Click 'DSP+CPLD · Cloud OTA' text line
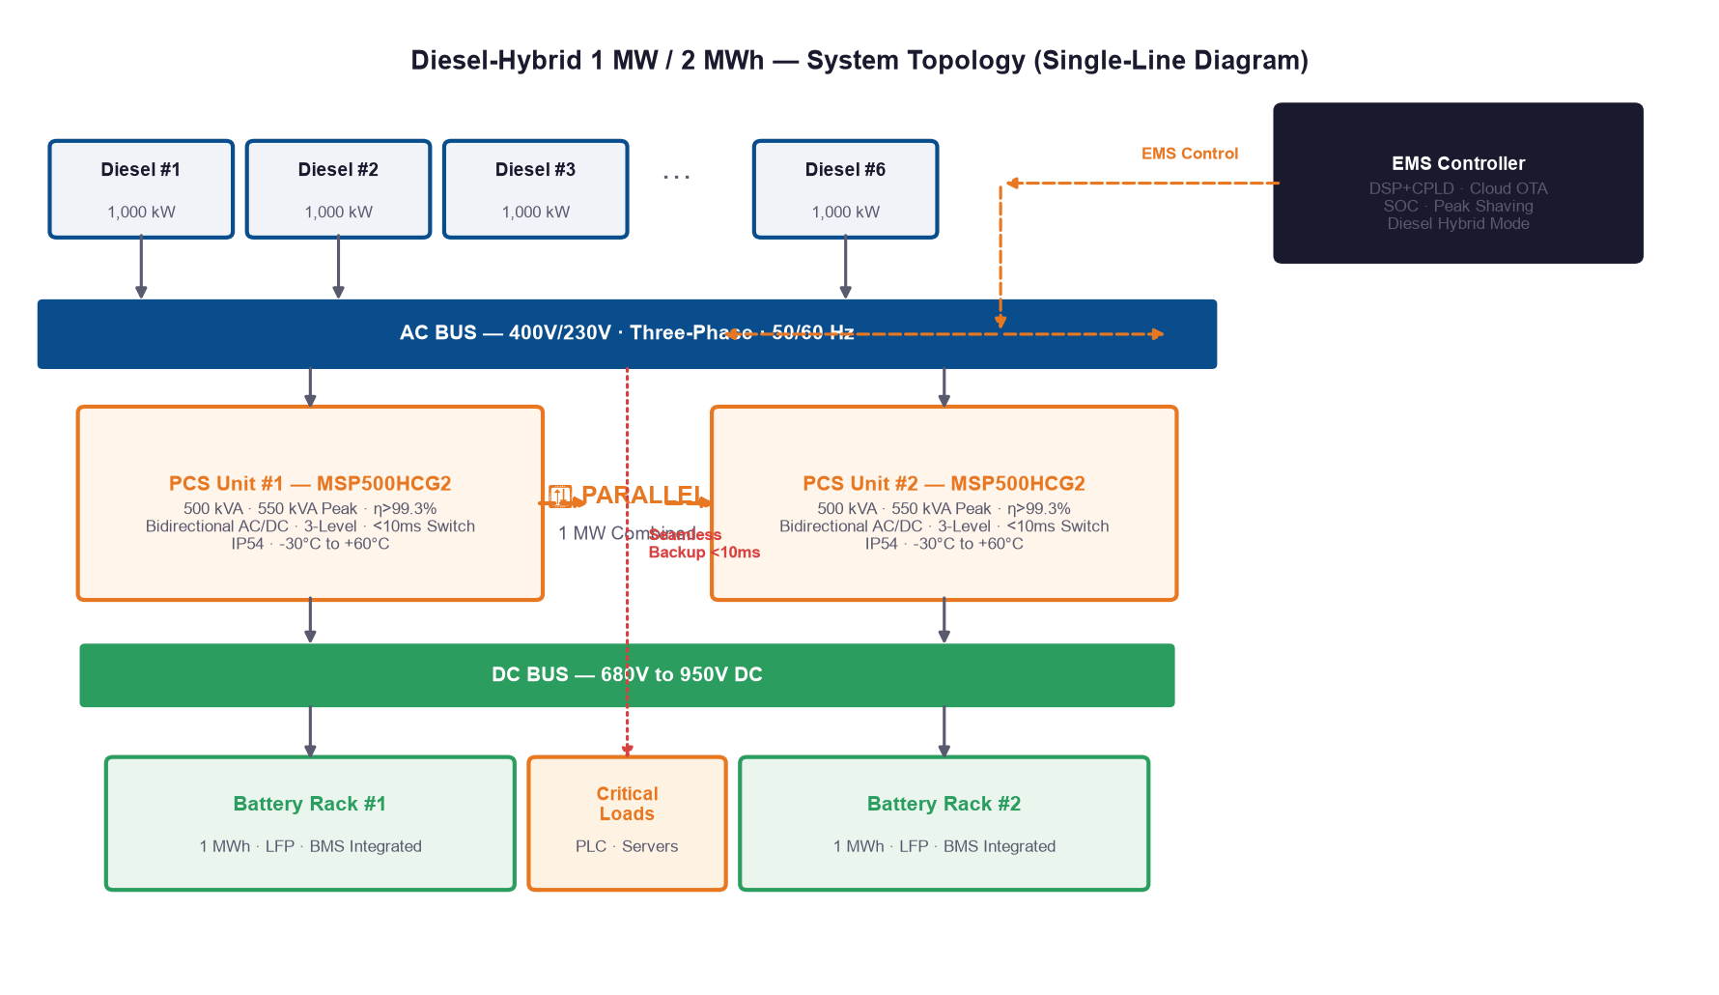Viewport: 1719px width, 995px height. click(x=1458, y=189)
